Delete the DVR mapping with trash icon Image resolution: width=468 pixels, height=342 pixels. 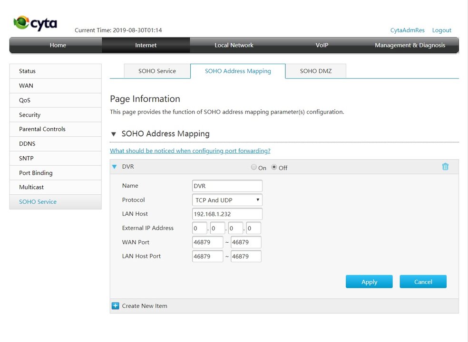tap(445, 166)
